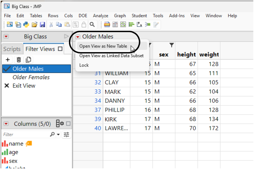The width and height of the screenshot is (254, 169).
Task: Click the four-panel Graph Builder toolbar icon
Action: point(123,24)
